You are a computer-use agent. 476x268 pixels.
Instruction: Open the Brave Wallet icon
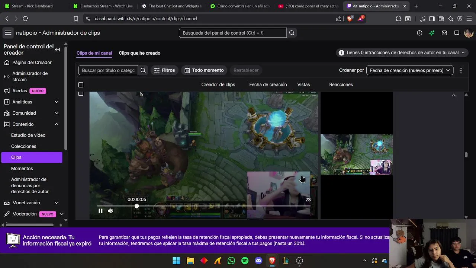click(441, 19)
